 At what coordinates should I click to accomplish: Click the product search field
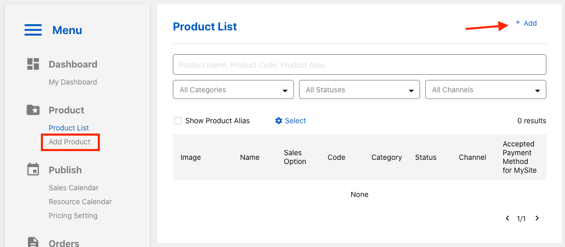pos(360,65)
